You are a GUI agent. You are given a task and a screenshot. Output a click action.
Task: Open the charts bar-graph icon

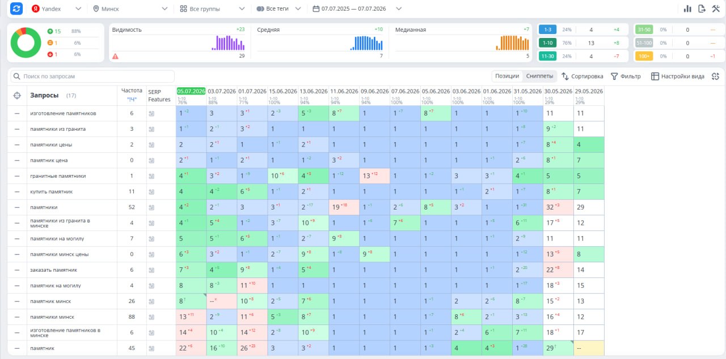(x=687, y=9)
